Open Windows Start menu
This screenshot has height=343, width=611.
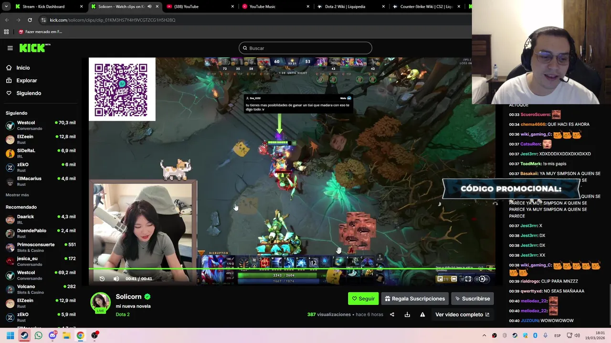click(x=11, y=335)
